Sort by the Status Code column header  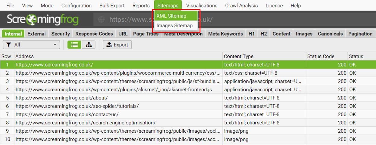(x=327, y=56)
